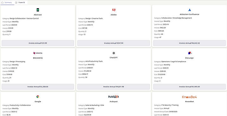Open Abstract Invoice Annual $19.99 button
The image size is (227, 116).
[x=38, y=43]
